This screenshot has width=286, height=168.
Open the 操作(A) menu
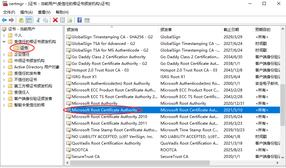pos(27,12)
